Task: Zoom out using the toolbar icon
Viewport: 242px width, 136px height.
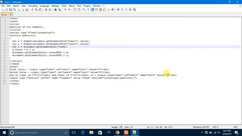Action: coord(69,9)
